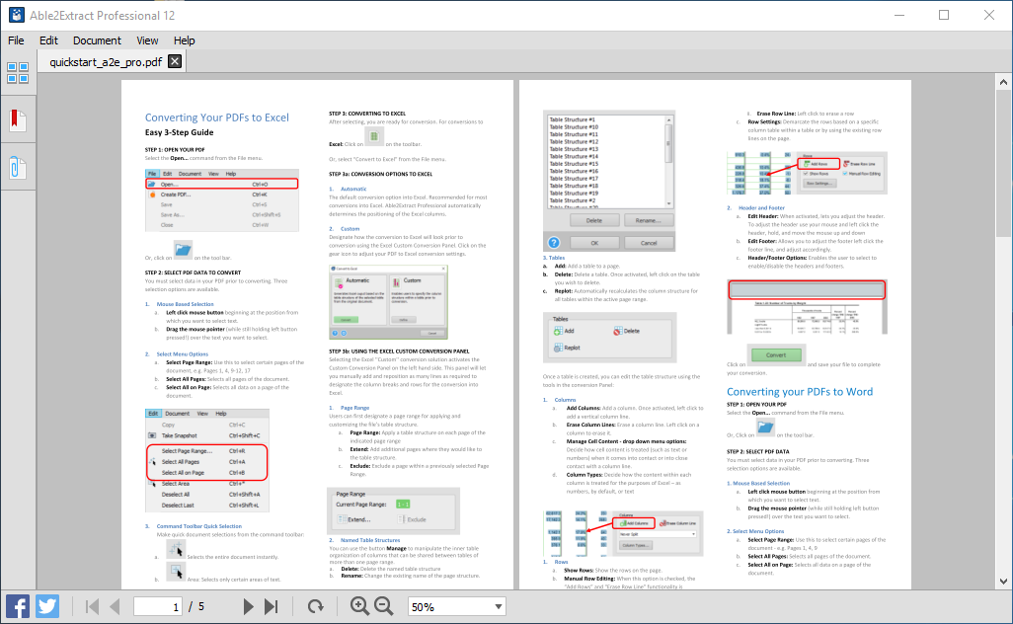This screenshot has width=1013, height=624.
Task: Click the vertical scrollbar thumb
Action: click(x=1003, y=164)
